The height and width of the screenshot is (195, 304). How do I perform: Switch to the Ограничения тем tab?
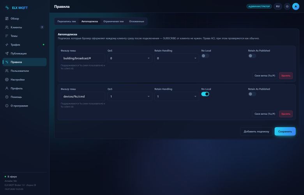pos(113,21)
